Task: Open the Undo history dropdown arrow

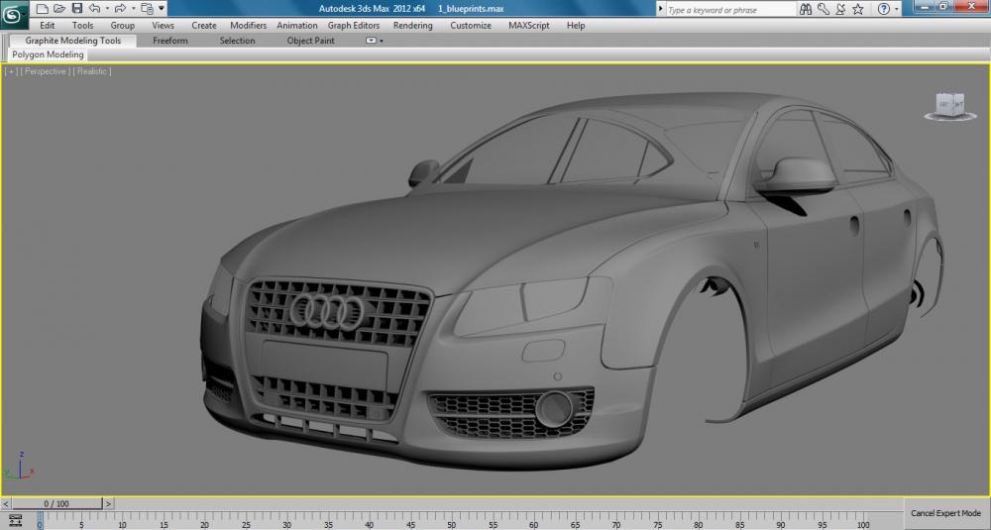Action: 107,9
